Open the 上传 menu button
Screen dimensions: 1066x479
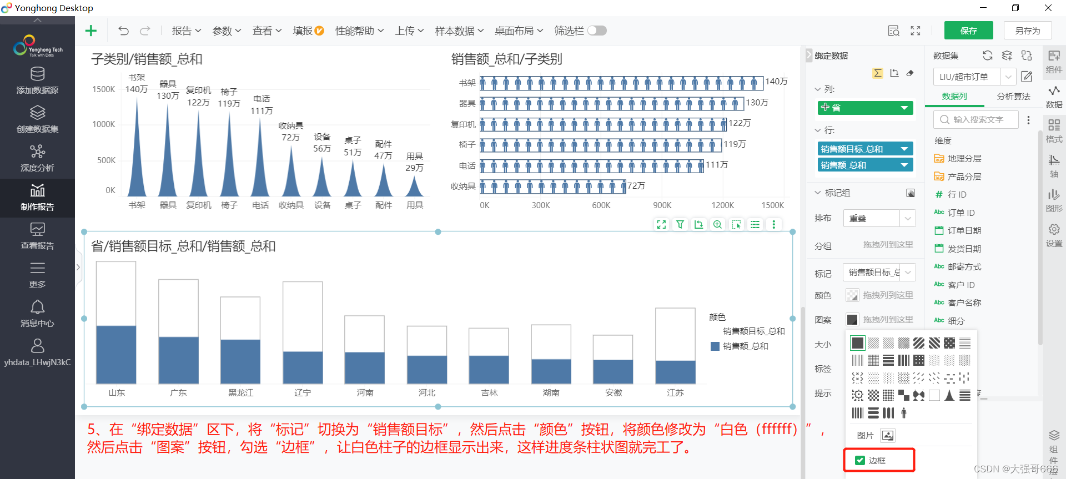click(409, 31)
